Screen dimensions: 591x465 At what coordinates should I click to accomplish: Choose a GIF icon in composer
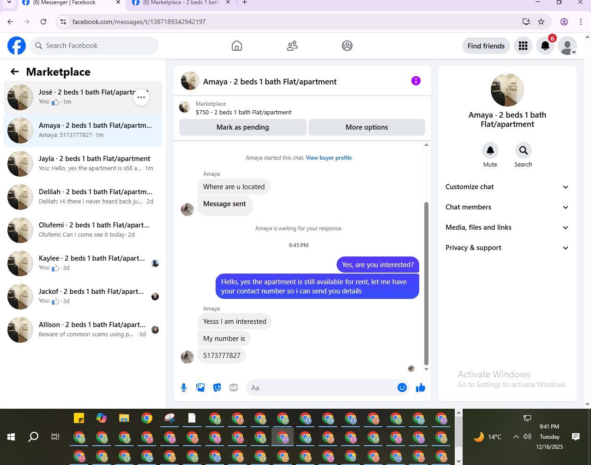(234, 387)
